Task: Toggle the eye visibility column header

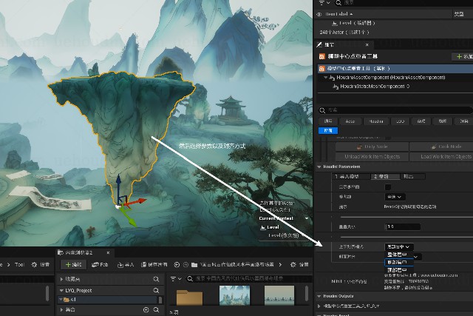Action: (319, 14)
